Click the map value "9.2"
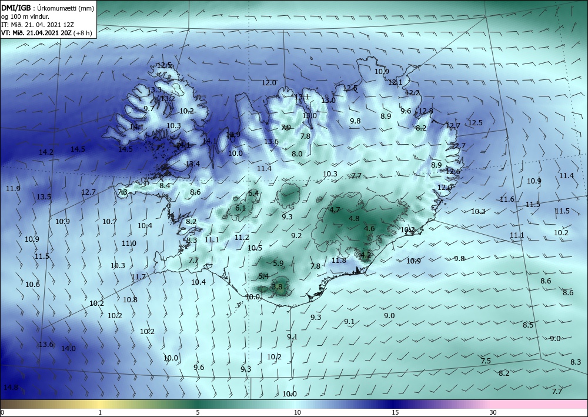 coord(296,236)
